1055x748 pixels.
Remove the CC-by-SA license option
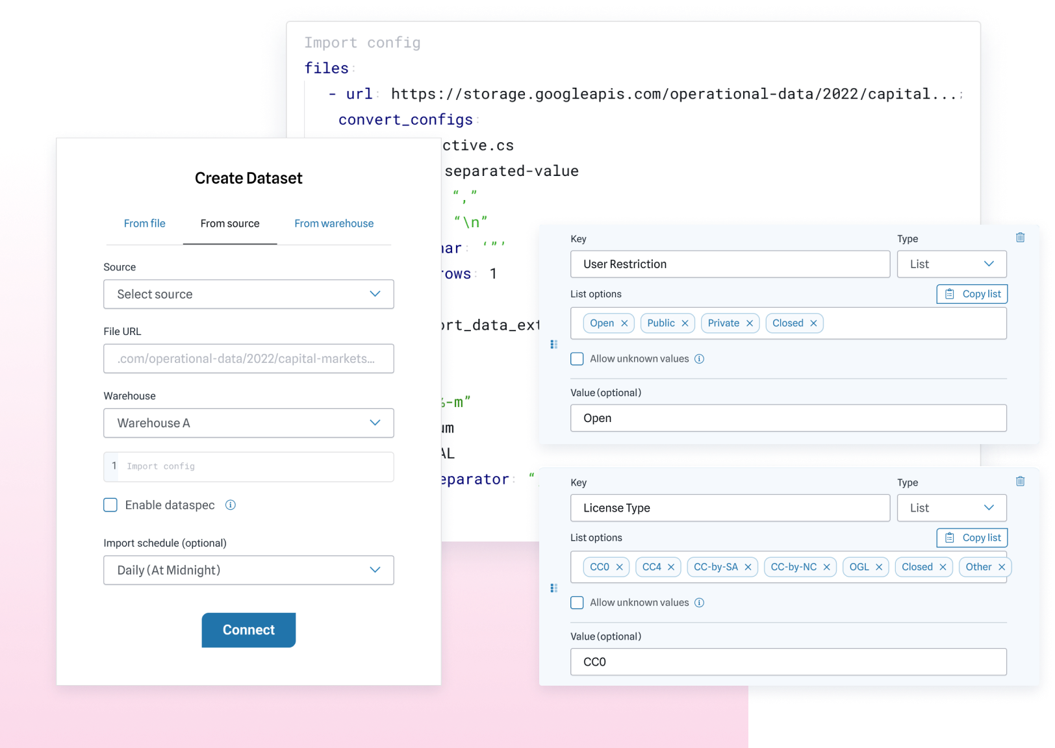pyautogui.click(x=749, y=567)
